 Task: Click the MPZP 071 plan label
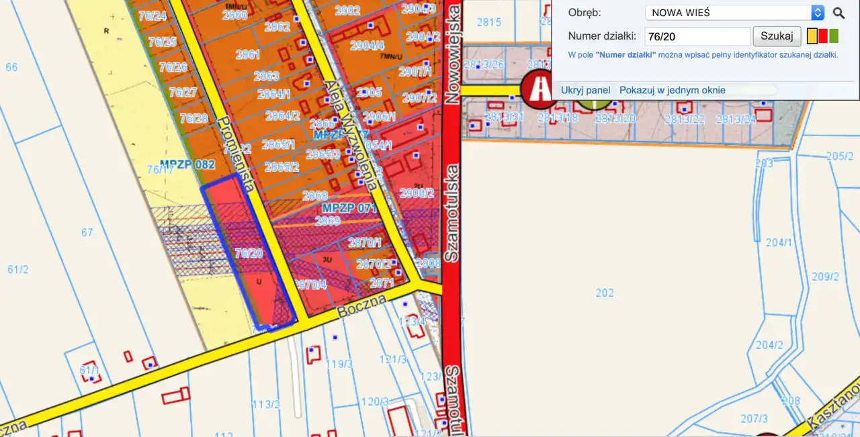349,208
